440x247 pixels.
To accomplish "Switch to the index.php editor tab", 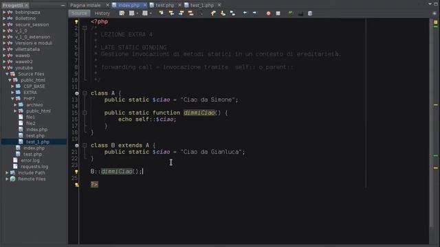I will [129, 5].
